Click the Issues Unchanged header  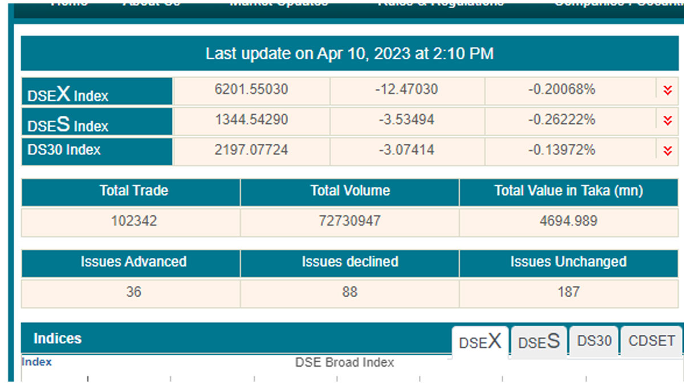click(x=568, y=262)
